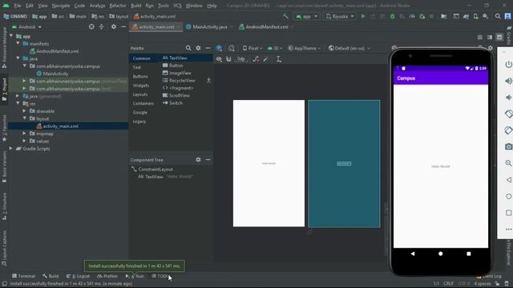Click the Make Project hammer icon

[x=285, y=16]
